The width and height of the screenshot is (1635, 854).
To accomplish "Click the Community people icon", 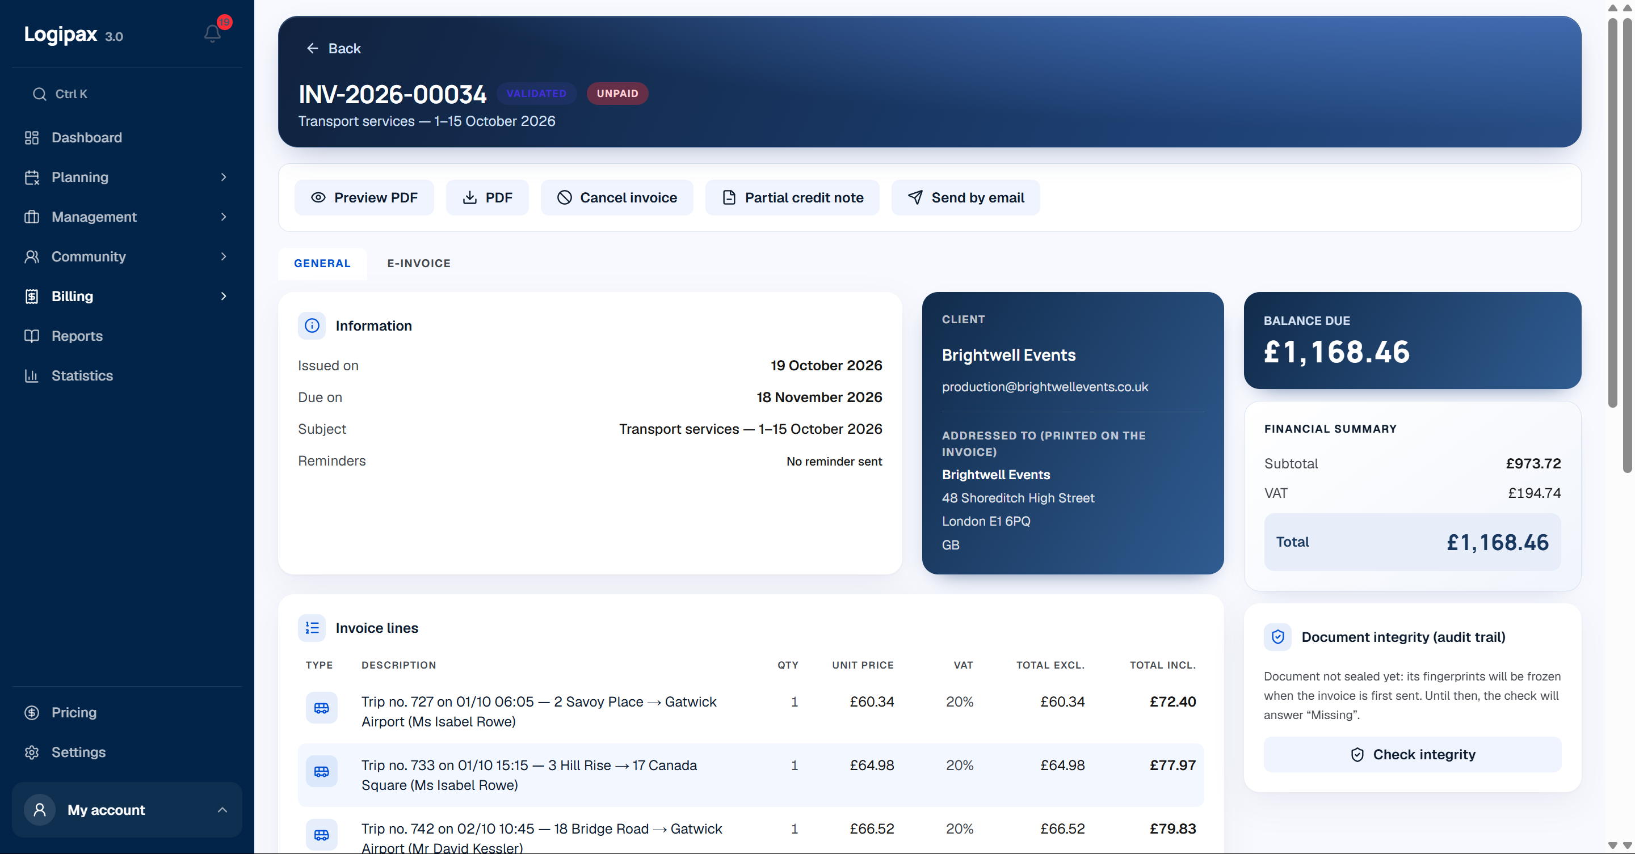I will (32, 257).
